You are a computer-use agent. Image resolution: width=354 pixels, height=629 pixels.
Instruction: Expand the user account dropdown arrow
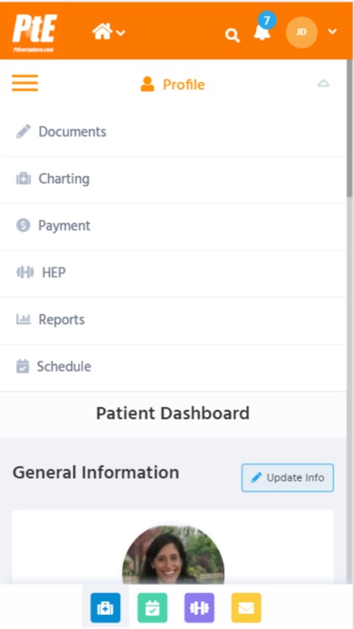[x=332, y=31]
